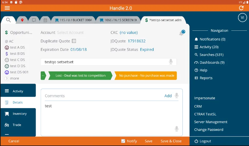This screenshot has width=249, height=146.
Task: Tap microphone next to Add
Action: (176, 95)
